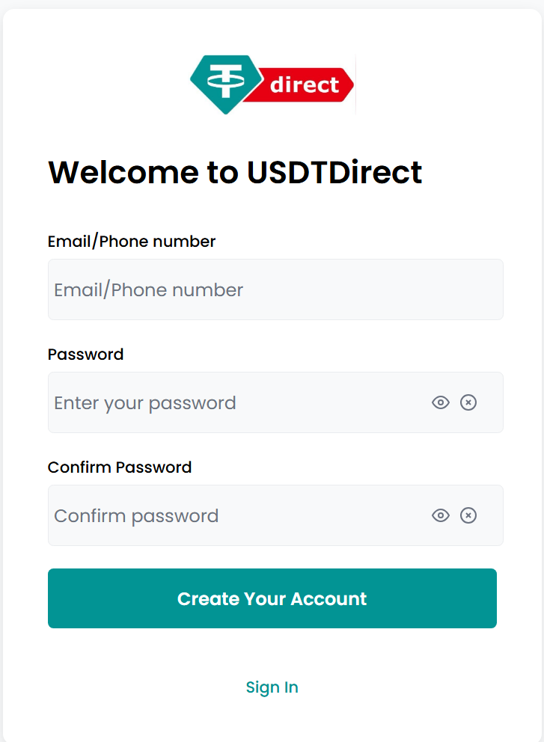Toggle visibility on the Confirm Password field

(x=440, y=515)
